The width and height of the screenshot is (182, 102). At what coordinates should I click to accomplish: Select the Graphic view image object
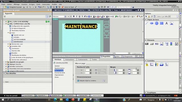(171, 24)
